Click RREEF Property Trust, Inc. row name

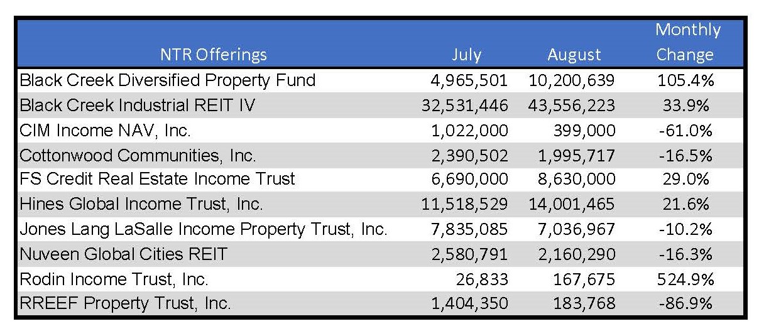pos(125,303)
